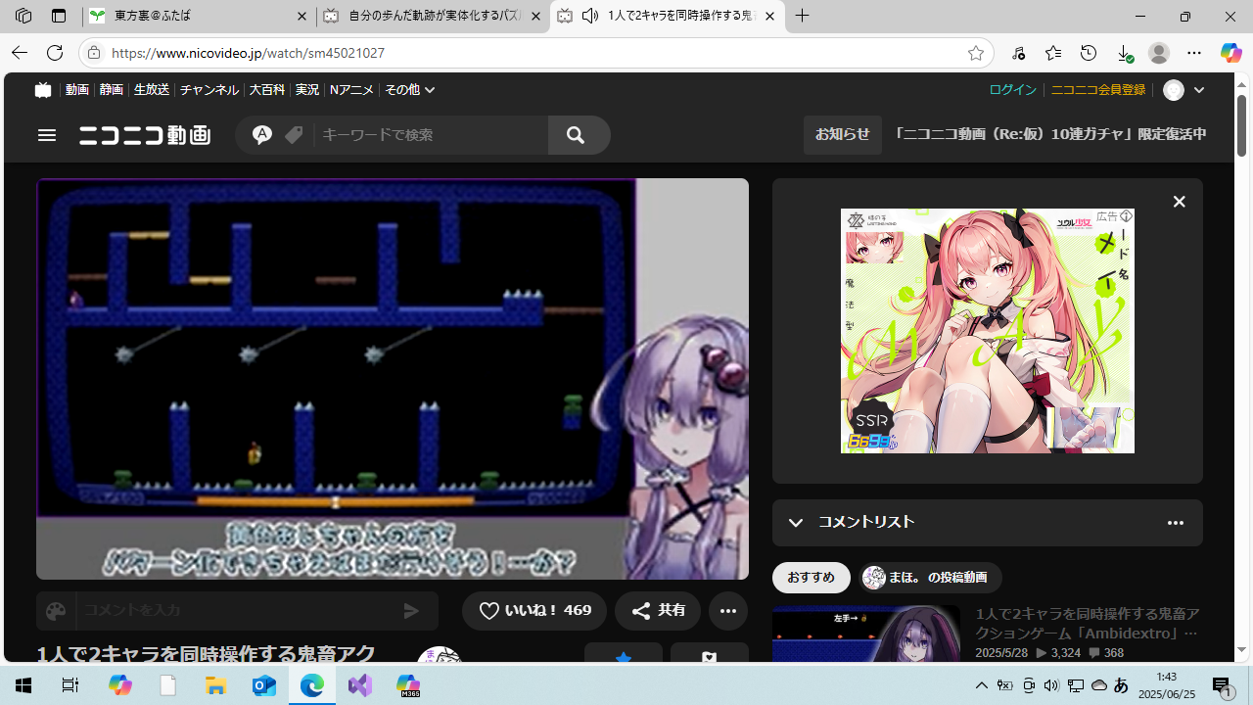This screenshot has height=705, width=1253.
Task: Click the magnifier search button
Action: point(576,135)
